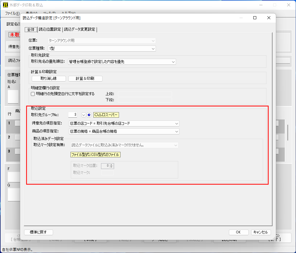Click the キャンセル button
The image size is (296, 253).
pyautogui.click(x=261, y=232)
